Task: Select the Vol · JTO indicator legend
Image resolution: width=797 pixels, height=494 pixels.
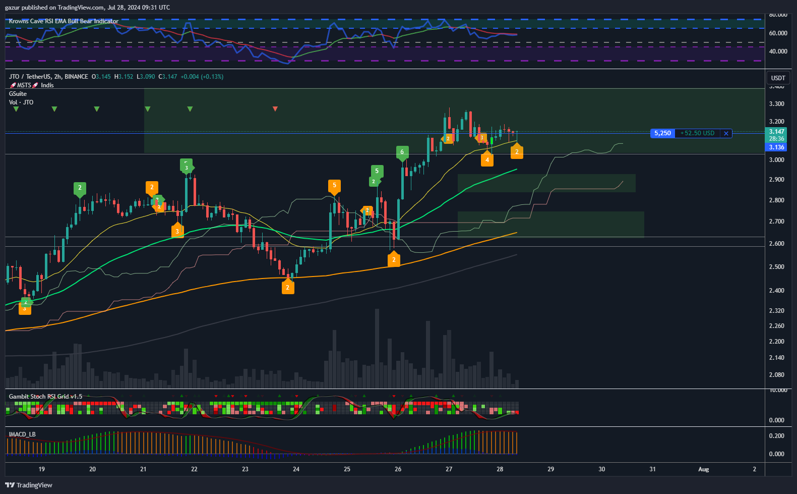Action: tap(21, 102)
